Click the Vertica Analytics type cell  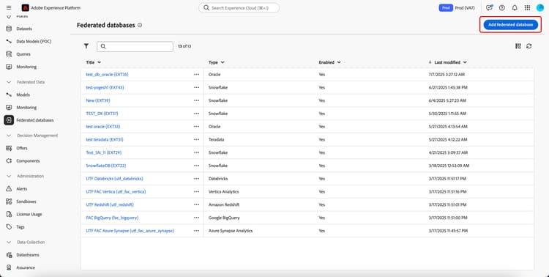[x=223, y=192]
